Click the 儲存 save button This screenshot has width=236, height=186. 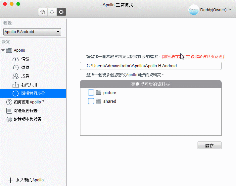click(210, 146)
